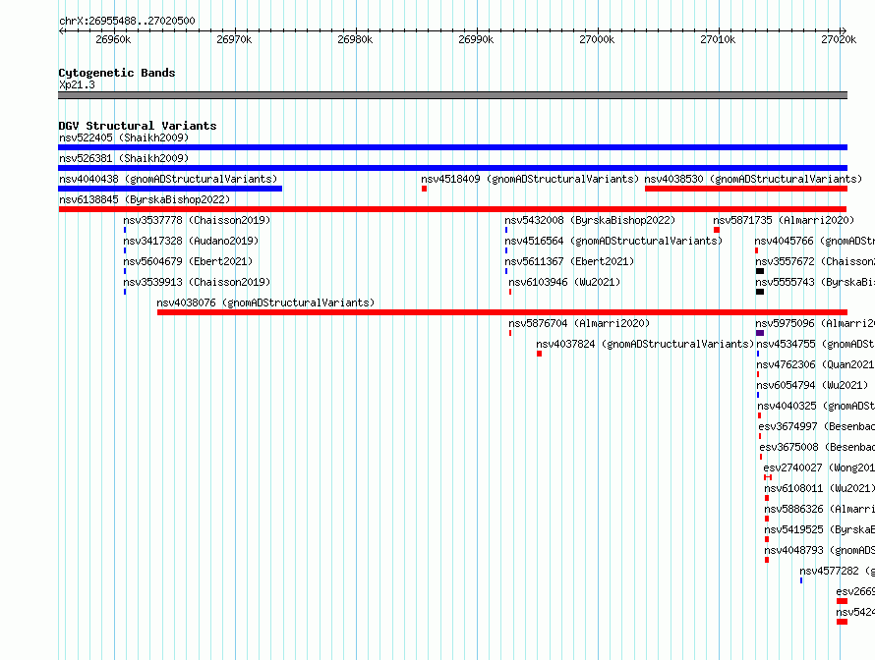Screen dimensions: 875x660
Task: Click the gray Xp21.3 cytogenetic band bar
Action: (x=452, y=95)
